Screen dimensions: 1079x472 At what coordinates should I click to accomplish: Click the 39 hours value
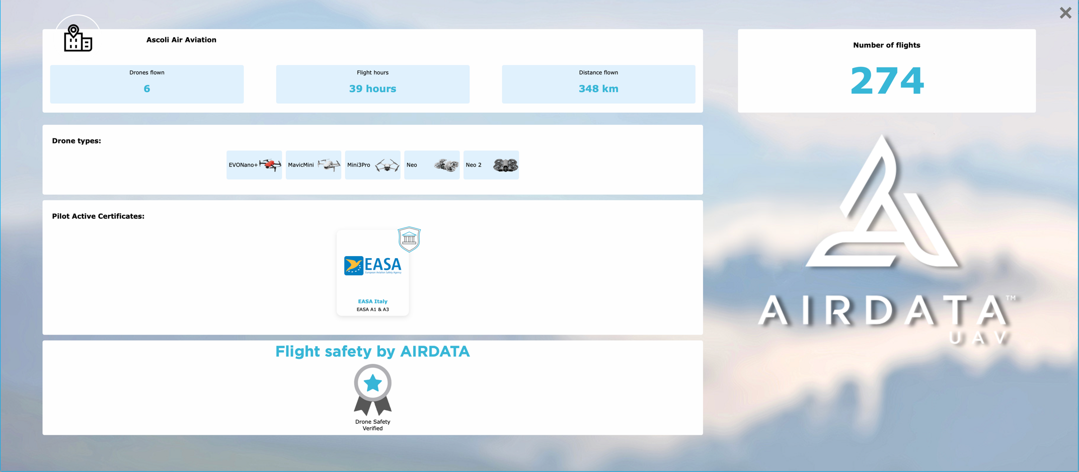(x=372, y=89)
